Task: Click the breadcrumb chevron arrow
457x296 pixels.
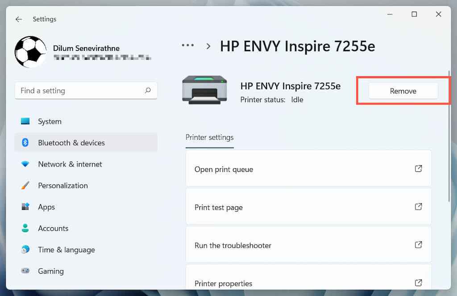Action: [x=208, y=46]
